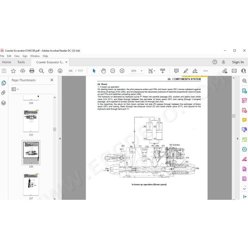
Task: Open Layers panel icon
Action: (x=4, y=103)
